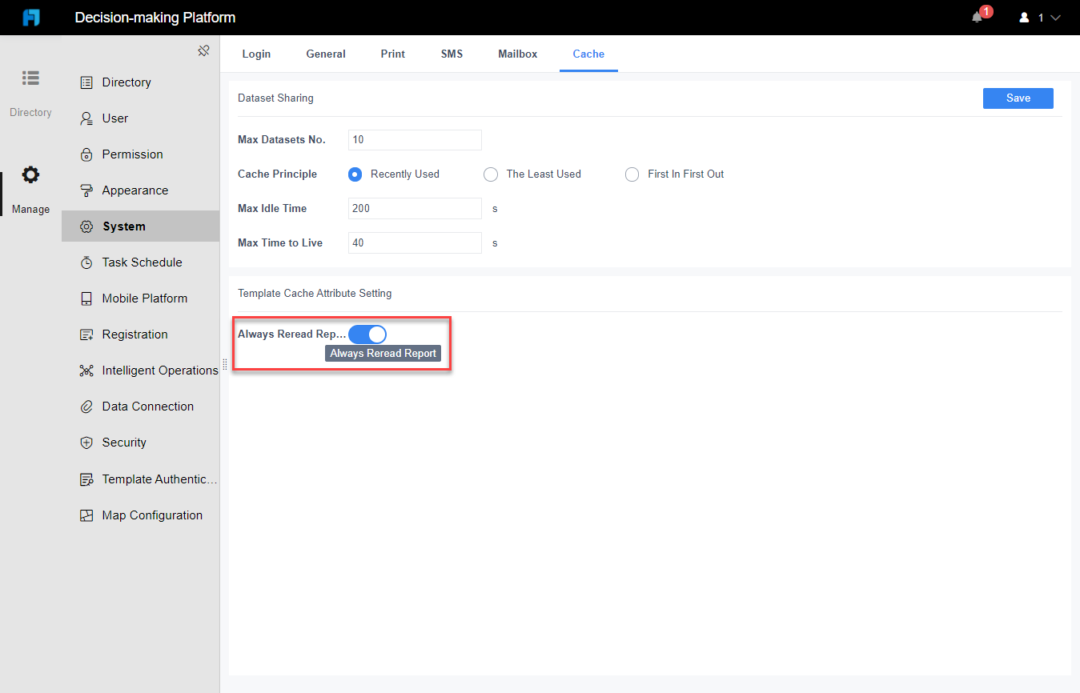Switch to the Mailbox tab
Viewport: 1080px width, 693px height.
pos(517,54)
